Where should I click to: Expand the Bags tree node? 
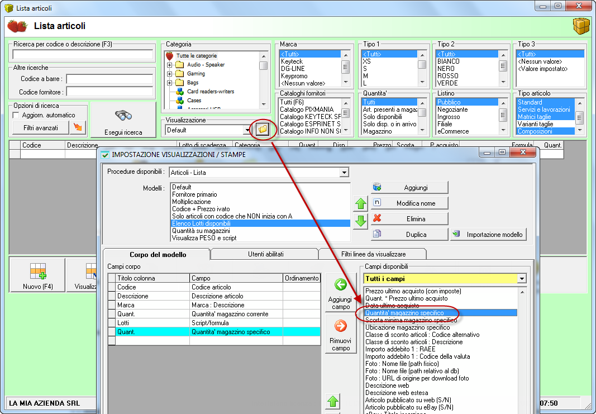point(169,83)
